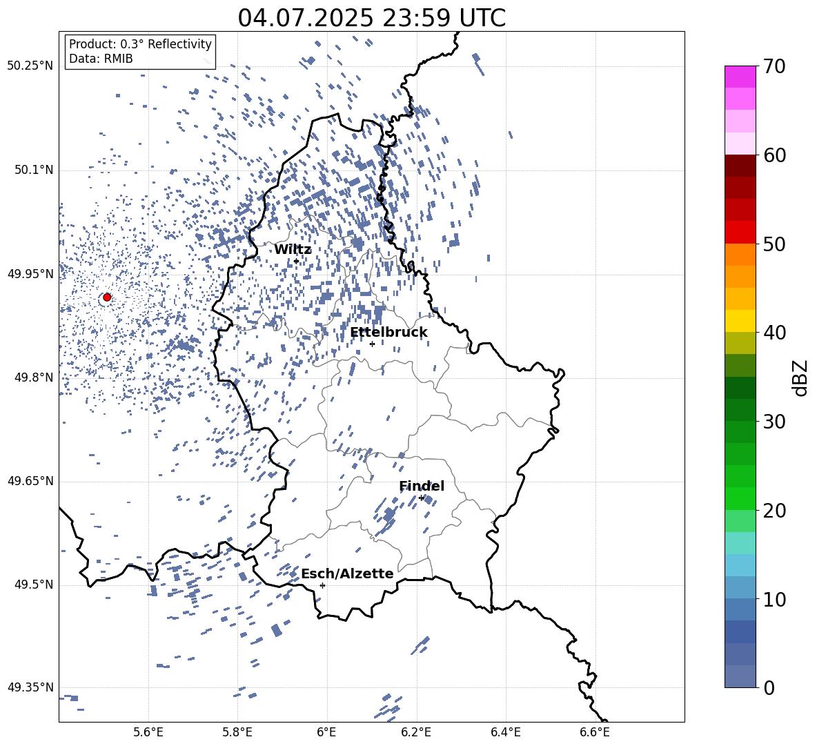
Task: Click the bright green colorbar segment above 20
Action: (x=740, y=498)
